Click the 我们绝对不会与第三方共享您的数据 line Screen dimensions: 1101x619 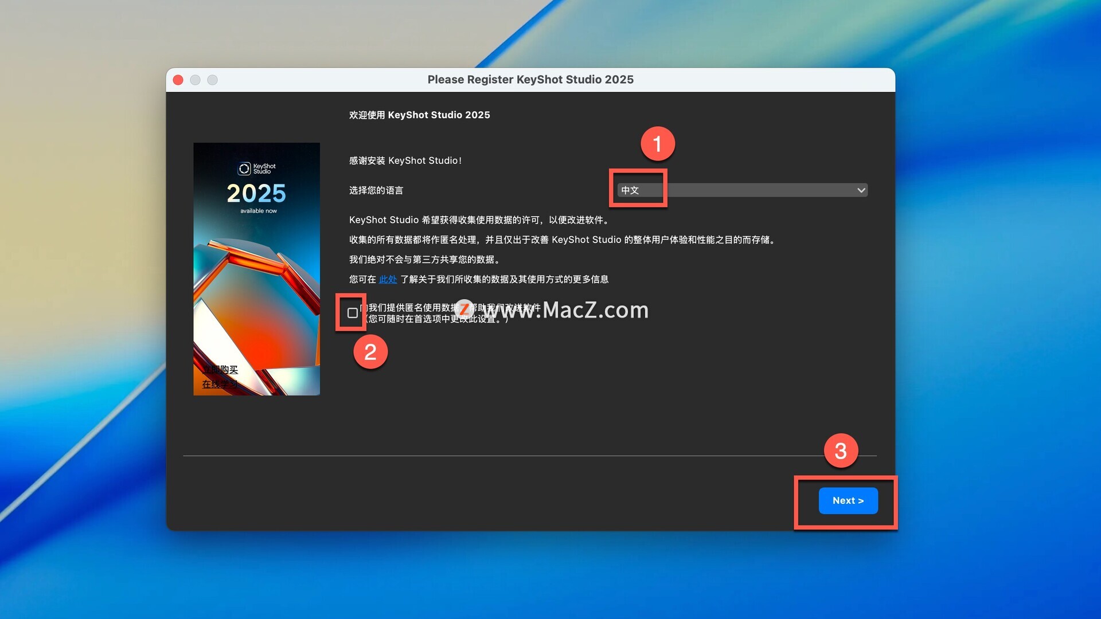[426, 260]
